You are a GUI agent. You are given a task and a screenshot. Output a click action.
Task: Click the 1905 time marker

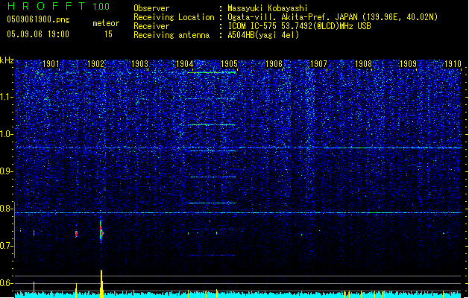[x=229, y=64]
